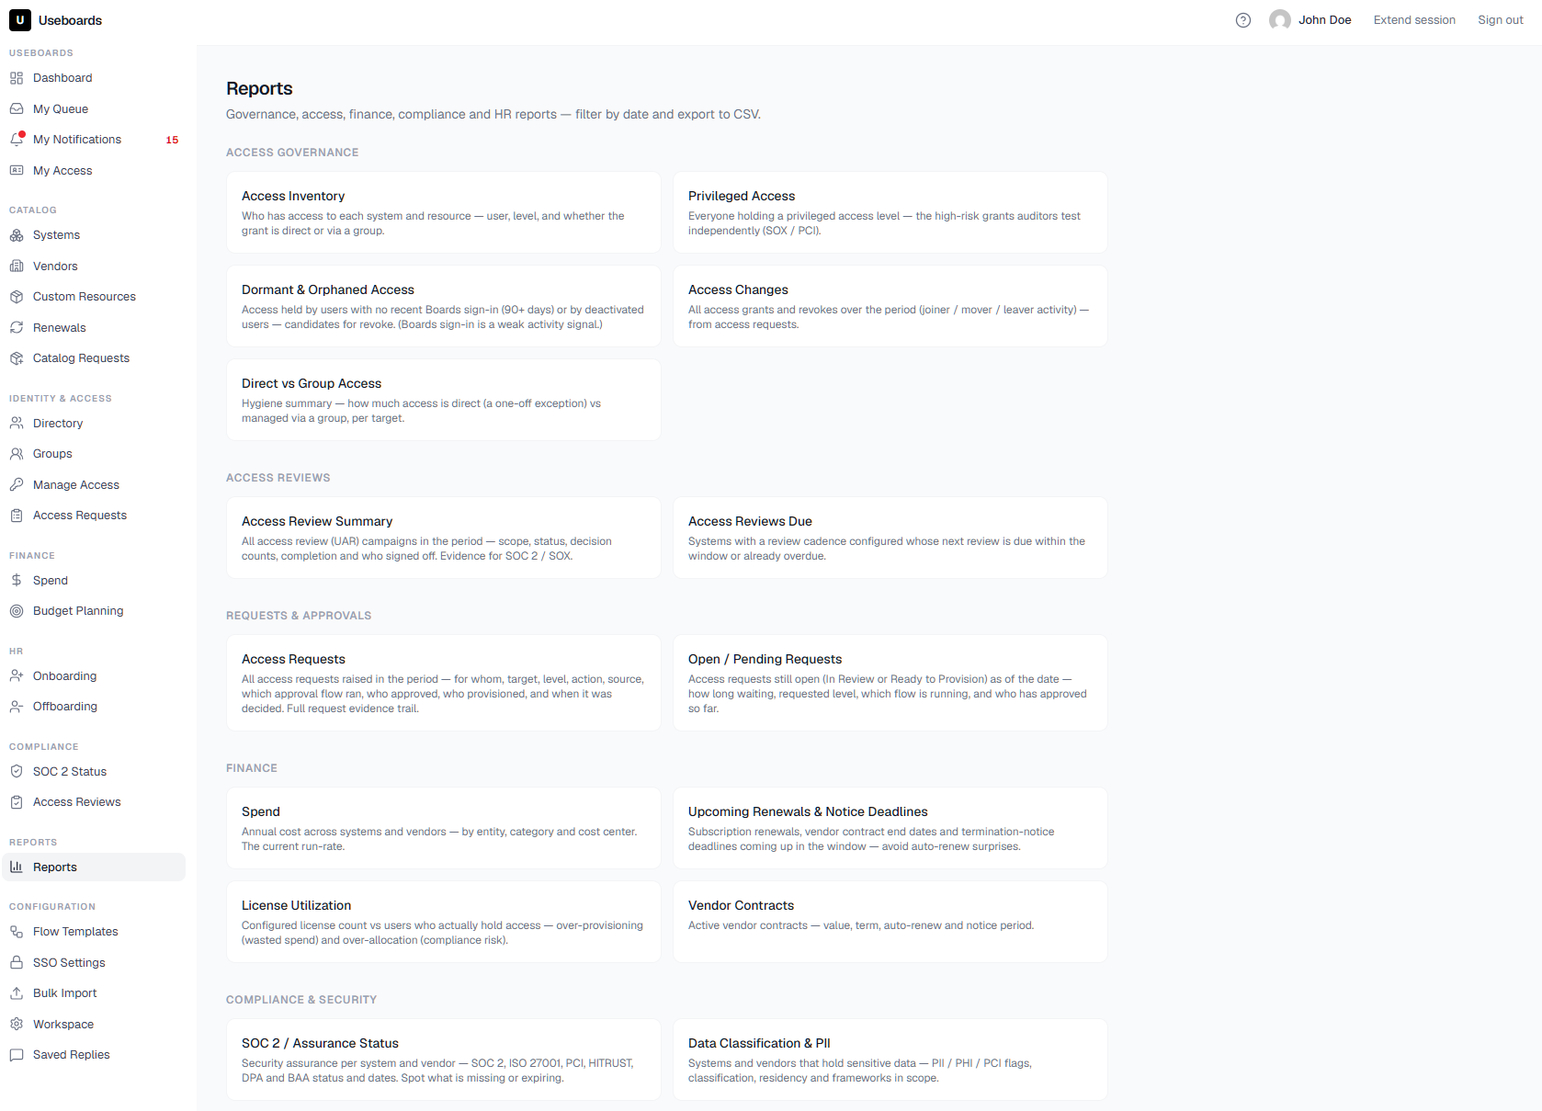Open Upcoming Renewals & Notice Deadlines report
This screenshot has height=1111, width=1542.
(890, 828)
